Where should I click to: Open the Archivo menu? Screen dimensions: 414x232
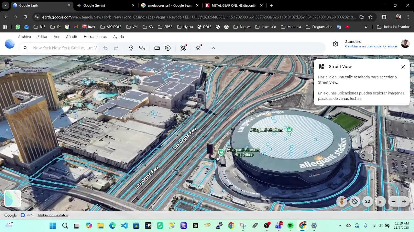25,37
